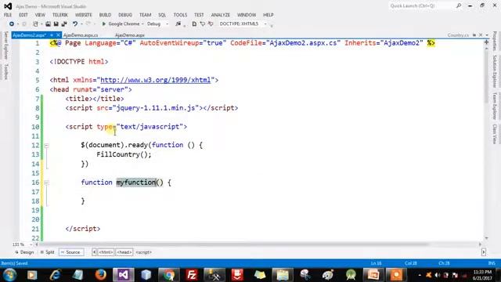Screen dimensions: 501x282
Task: Click the Save All toolbar icon
Action: click(64, 24)
